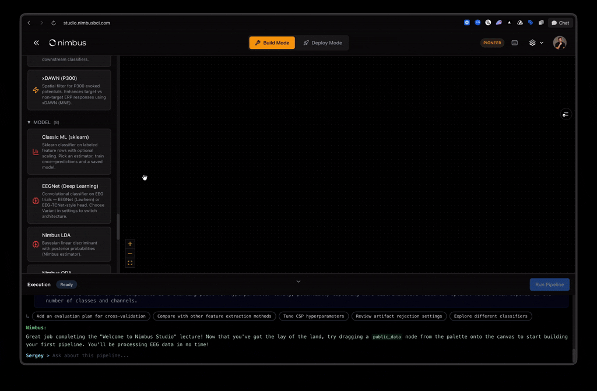
Task: Open the keyboard shortcuts icon in header
Action: point(514,43)
